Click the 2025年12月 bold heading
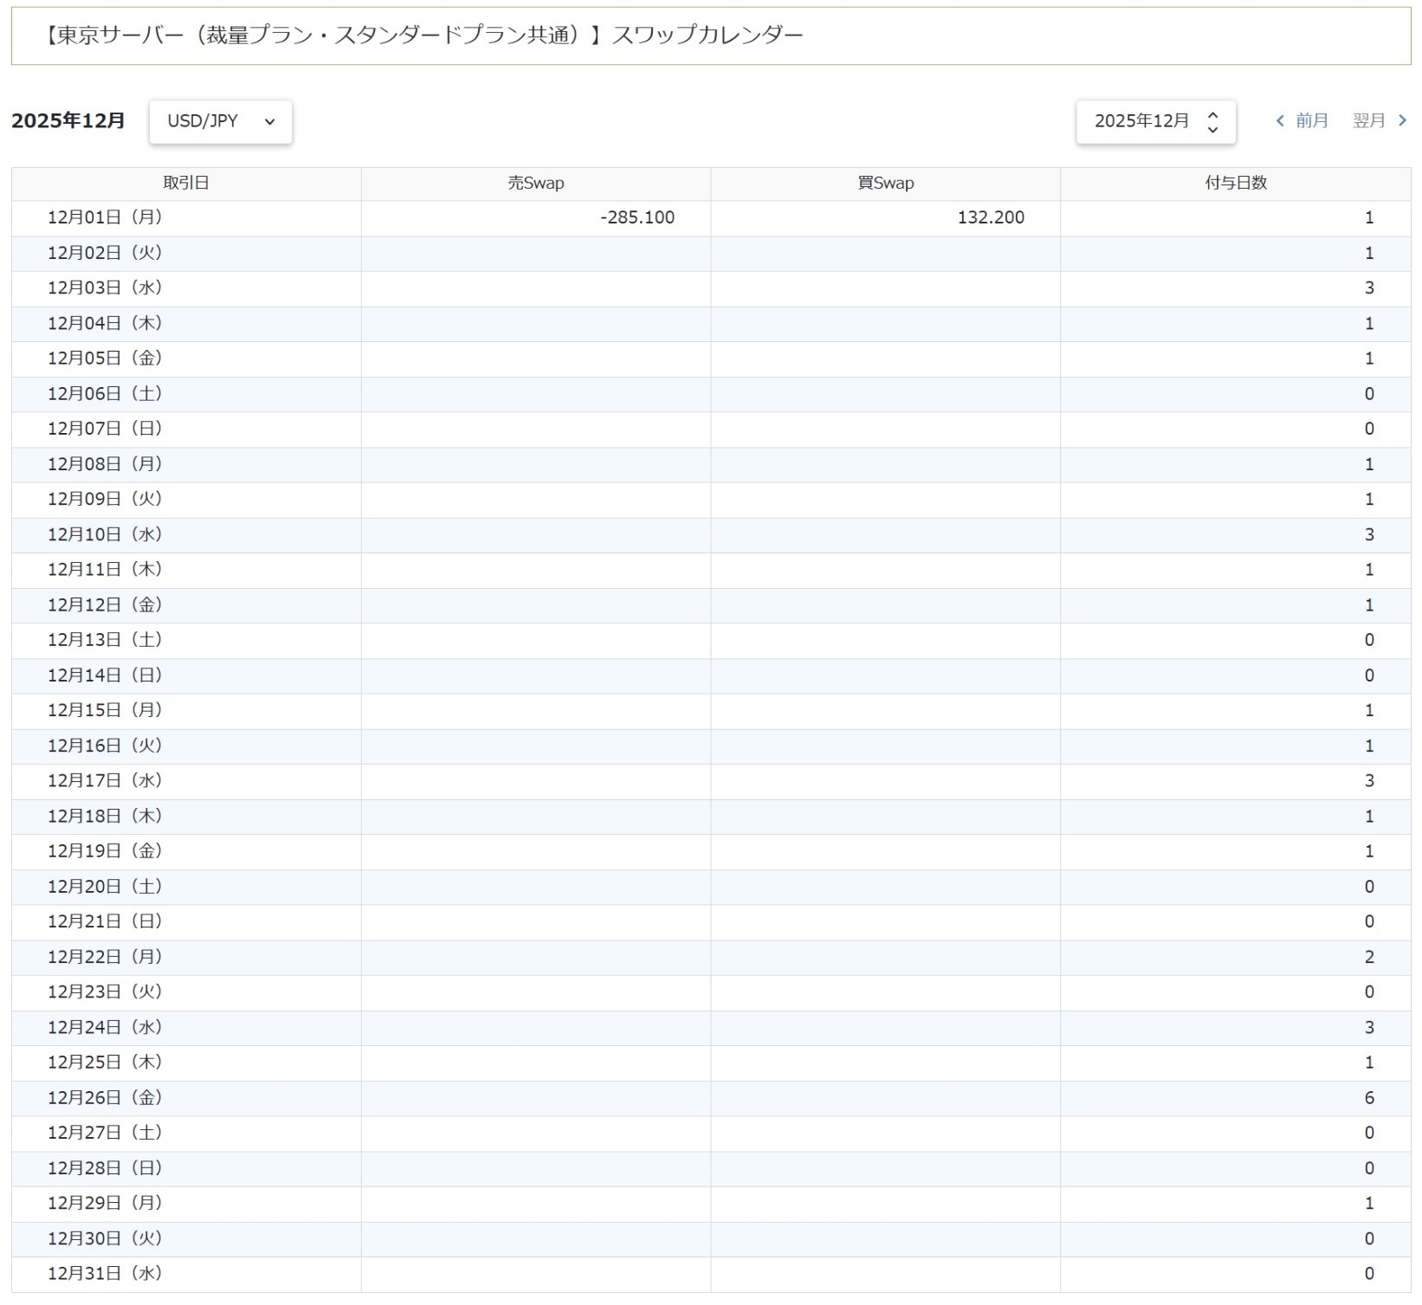The image size is (1422, 1305). [x=68, y=121]
